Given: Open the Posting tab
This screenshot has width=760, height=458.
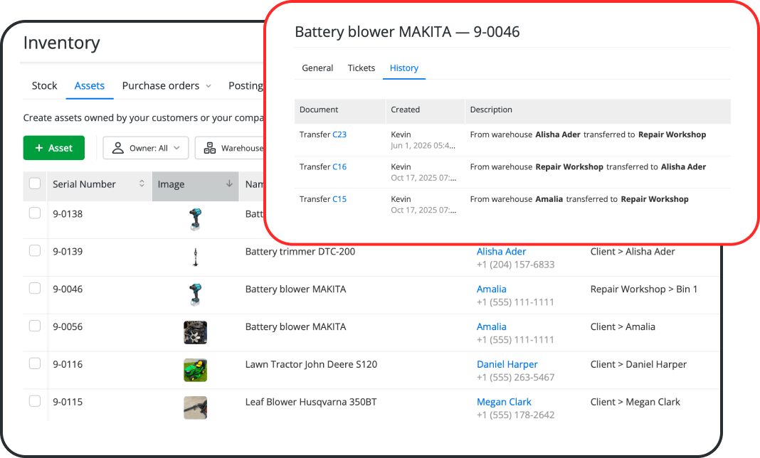Looking at the screenshot, I should pos(246,86).
